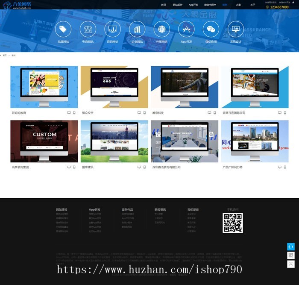Select the highlighted 案例 navigation item
This screenshot has height=285, width=299.
225,5
